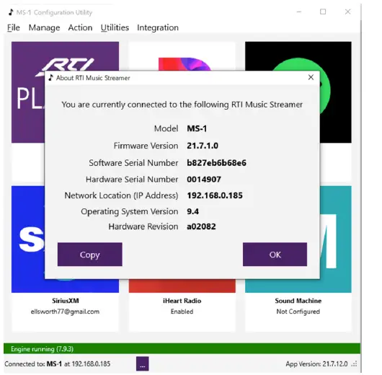Click Not Configured under Sound Machine
Image resolution: width=382 pixels, height=375 pixels.
pyautogui.click(x=298, y=312)
